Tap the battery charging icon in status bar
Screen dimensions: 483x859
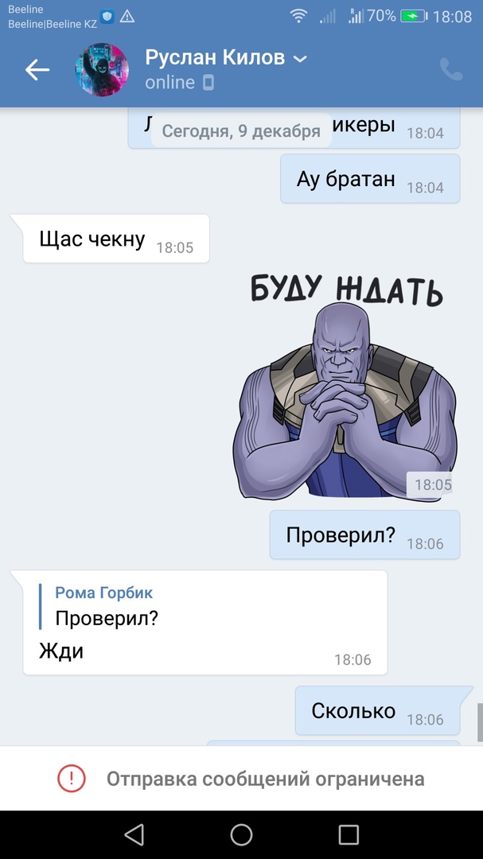[413, 17]
